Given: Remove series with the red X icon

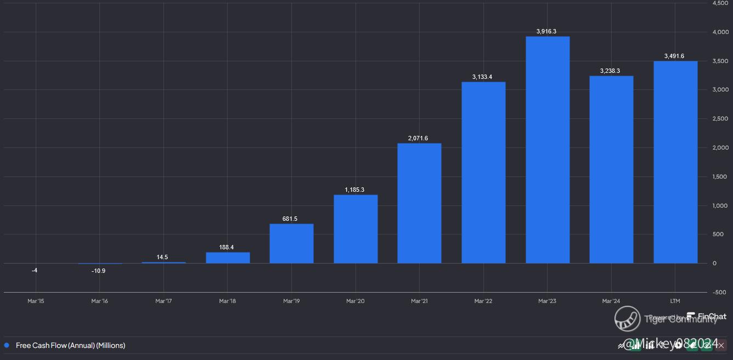Looking at the screenshot, I should coord(721,346).
